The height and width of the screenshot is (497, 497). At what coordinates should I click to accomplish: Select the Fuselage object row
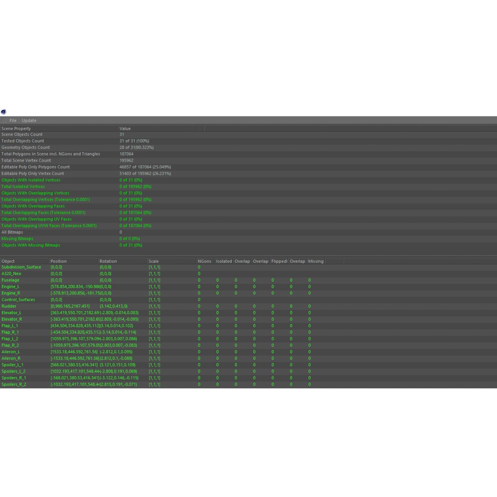pos(248,280)
